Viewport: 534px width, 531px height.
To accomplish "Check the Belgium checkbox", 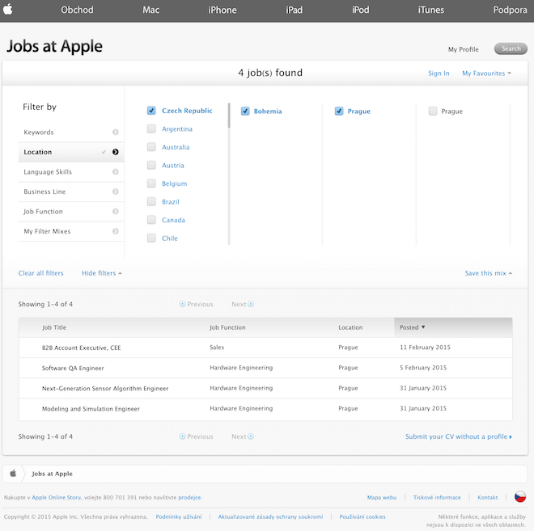I will click(151, 183).
